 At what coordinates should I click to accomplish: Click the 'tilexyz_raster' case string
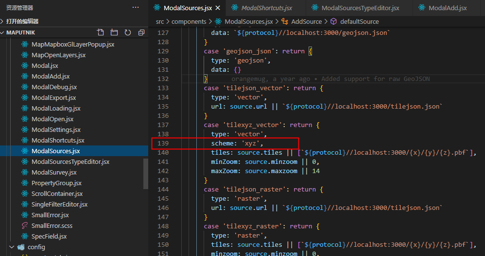coord(253,226)
